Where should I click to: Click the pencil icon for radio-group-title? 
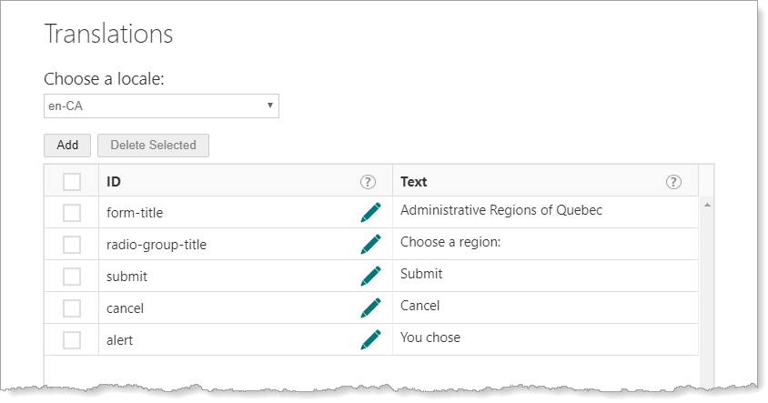coord(370,244)
